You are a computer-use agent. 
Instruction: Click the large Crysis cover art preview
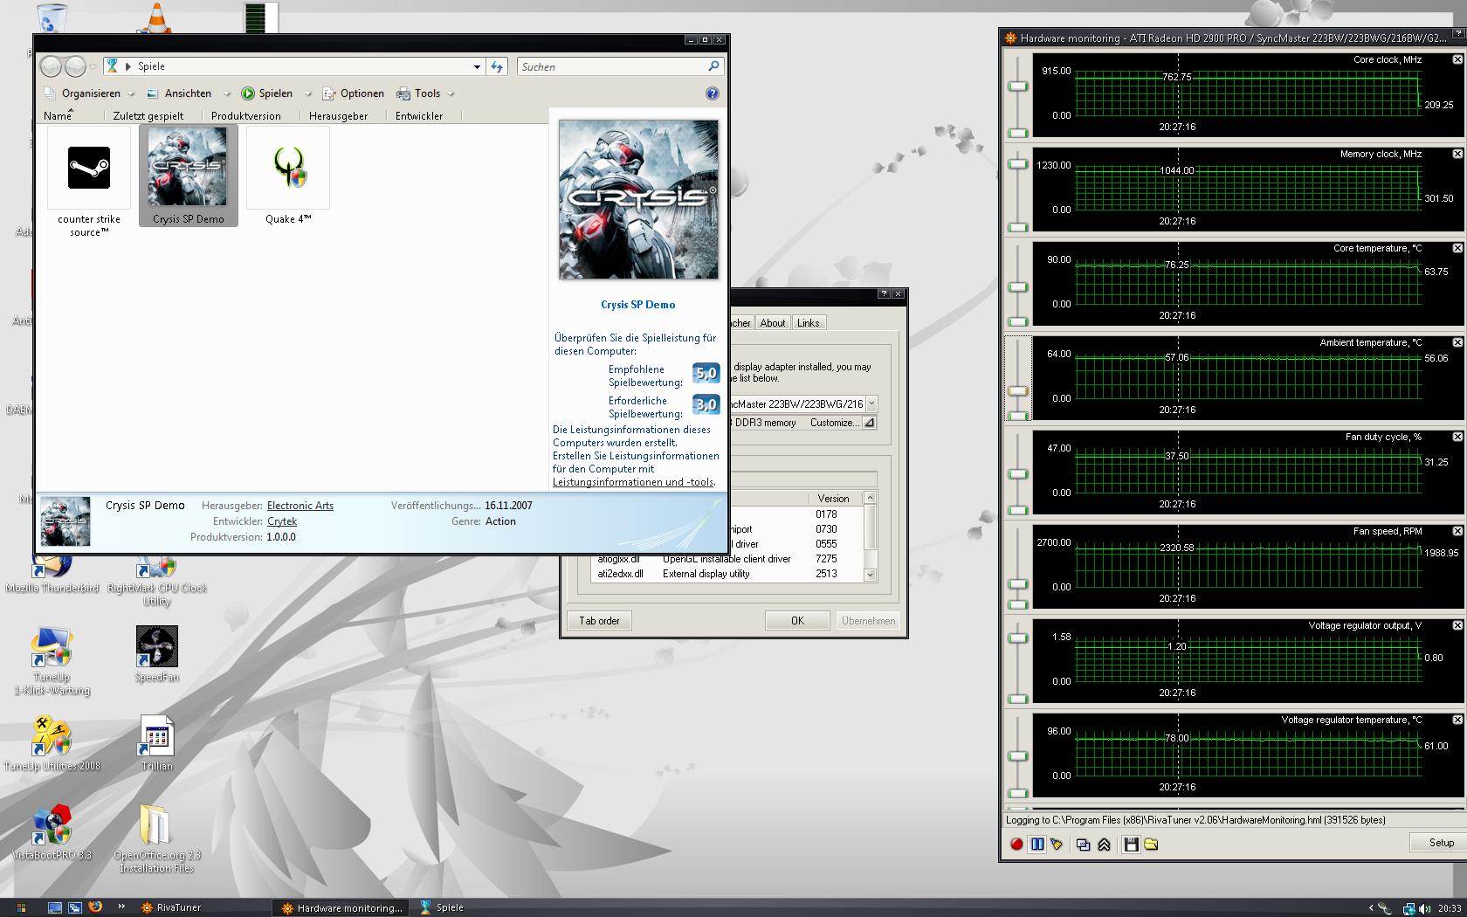(638, 200)
